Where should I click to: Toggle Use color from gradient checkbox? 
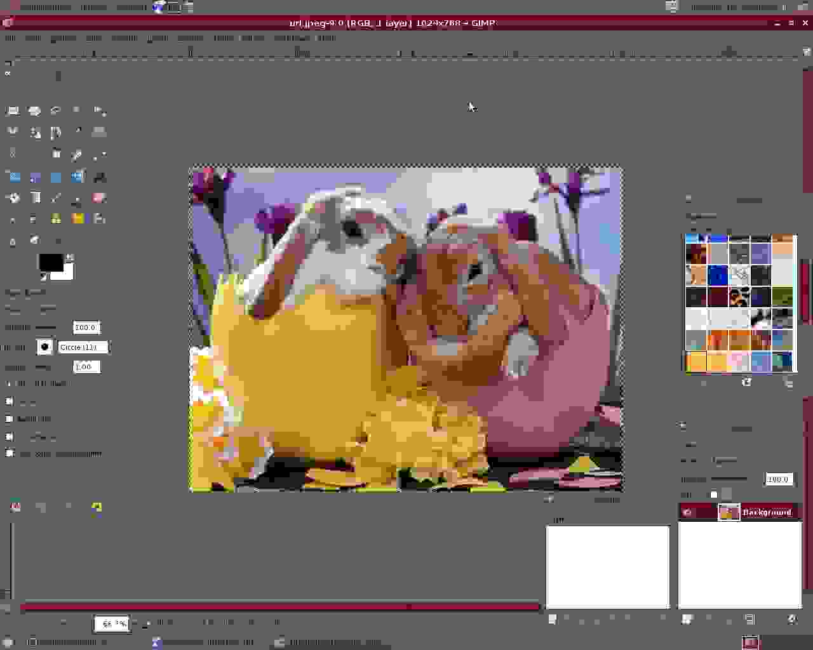tap(10, 453)
